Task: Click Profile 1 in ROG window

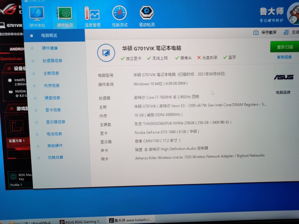Action: point(16,185)
